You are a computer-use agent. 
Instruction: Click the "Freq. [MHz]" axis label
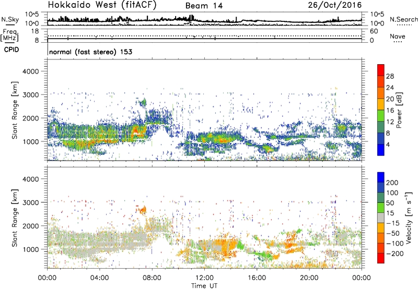pyautogui.click(x=10, y=35)
